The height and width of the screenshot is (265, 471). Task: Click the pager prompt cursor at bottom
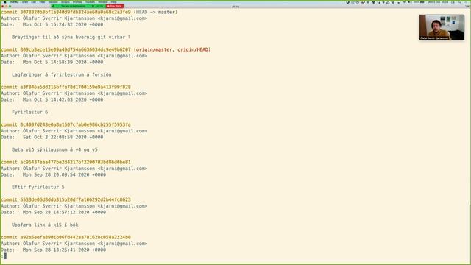click(5, 256)
